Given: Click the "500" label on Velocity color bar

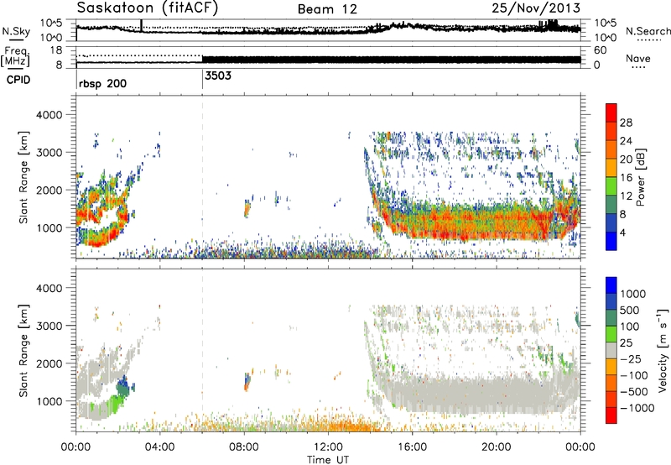Looking at the screenshot, I should 630,310.
